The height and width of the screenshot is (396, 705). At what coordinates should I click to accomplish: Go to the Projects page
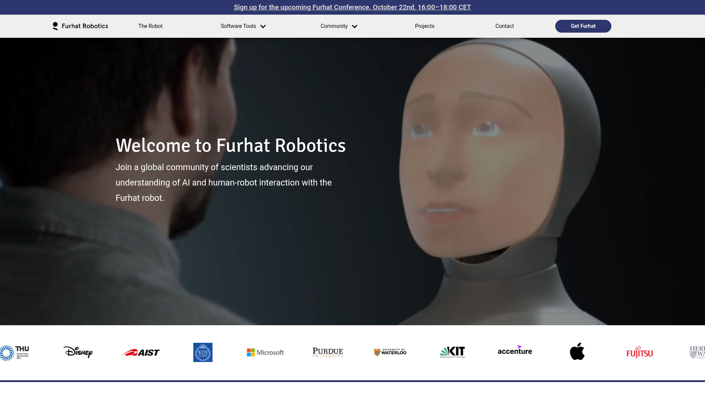coord(424,26)
